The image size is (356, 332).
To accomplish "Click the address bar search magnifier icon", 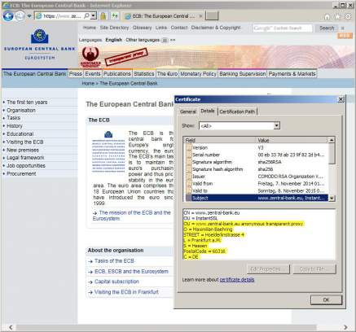I will pos(86,16).
